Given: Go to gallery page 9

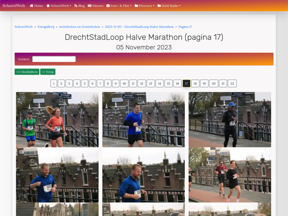Looking at the screenshot, I should coord(116,84).
